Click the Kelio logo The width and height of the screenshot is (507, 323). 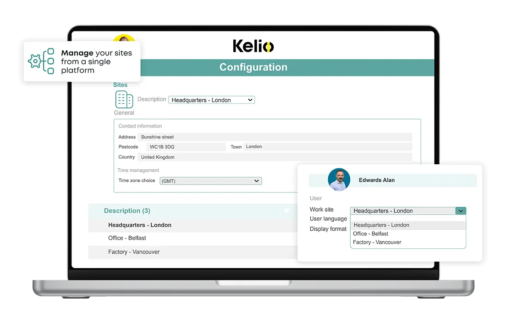[253, 46]
